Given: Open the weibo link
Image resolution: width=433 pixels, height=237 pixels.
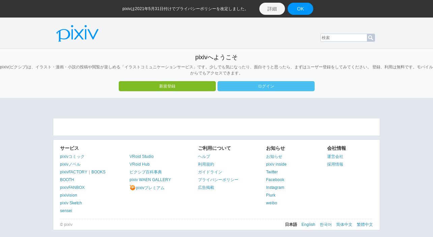Looking at the screenshot, I should (271, 203).
